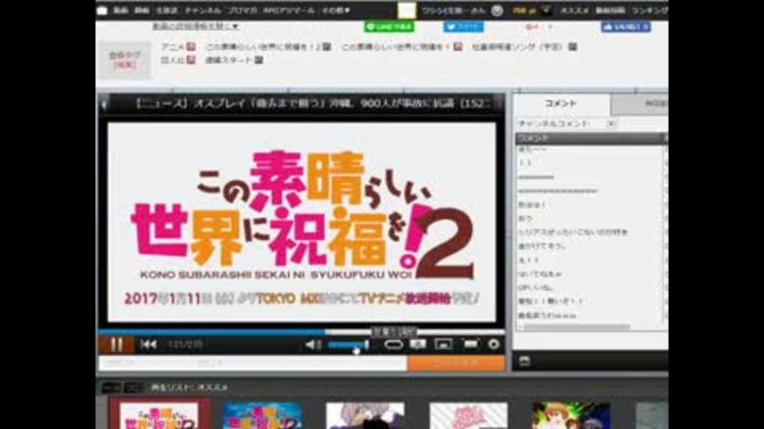
Task: Jump back to the video start
Action: pos(148,344)
